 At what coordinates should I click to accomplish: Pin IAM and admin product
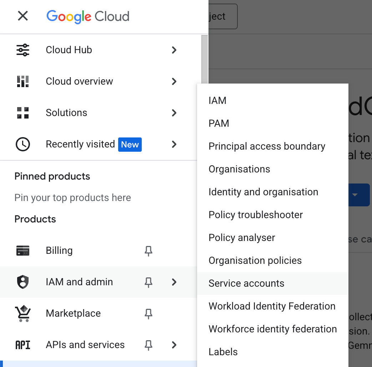pyautogui.click(x=149, y=282)
